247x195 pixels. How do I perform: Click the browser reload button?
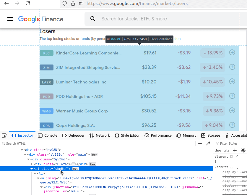[27, 4]
